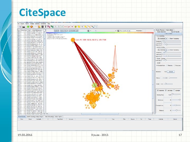Click the plain I text cursor icon
190x142 pixels.
(x=45, y=27)
